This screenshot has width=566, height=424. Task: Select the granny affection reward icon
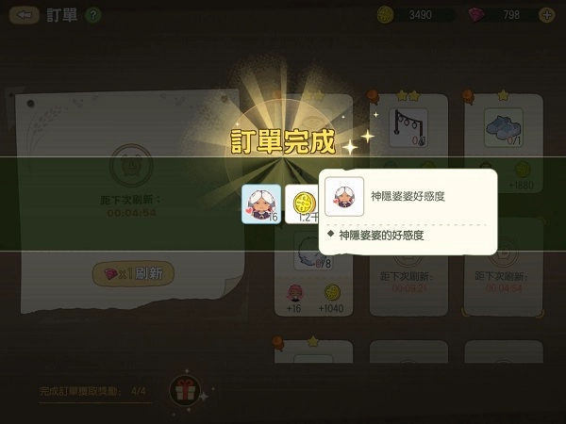tap(261, 204)
